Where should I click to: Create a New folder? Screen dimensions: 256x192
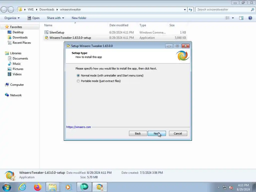[x=79, y=18]
